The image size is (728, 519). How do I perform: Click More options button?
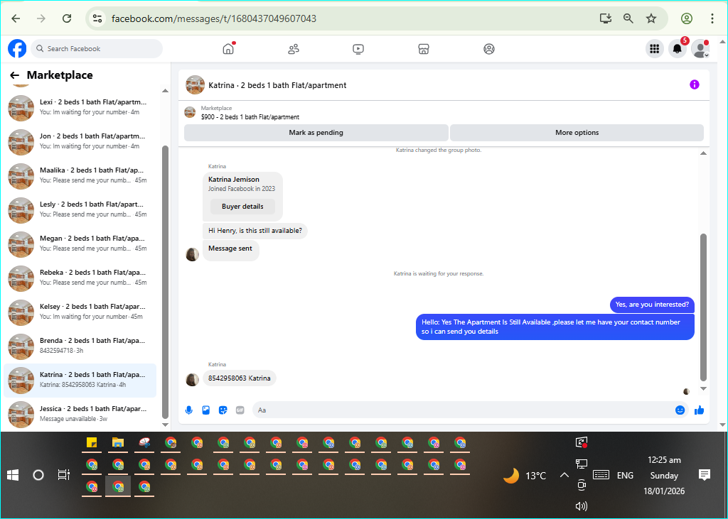577,133
